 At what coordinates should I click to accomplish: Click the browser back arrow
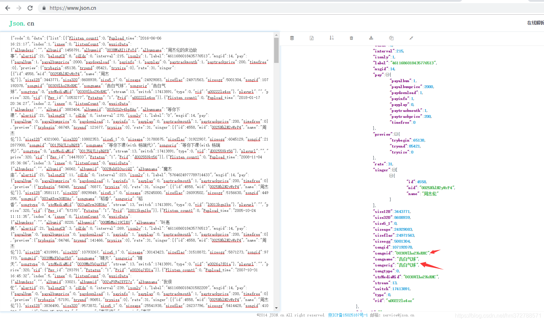(8, 8)
